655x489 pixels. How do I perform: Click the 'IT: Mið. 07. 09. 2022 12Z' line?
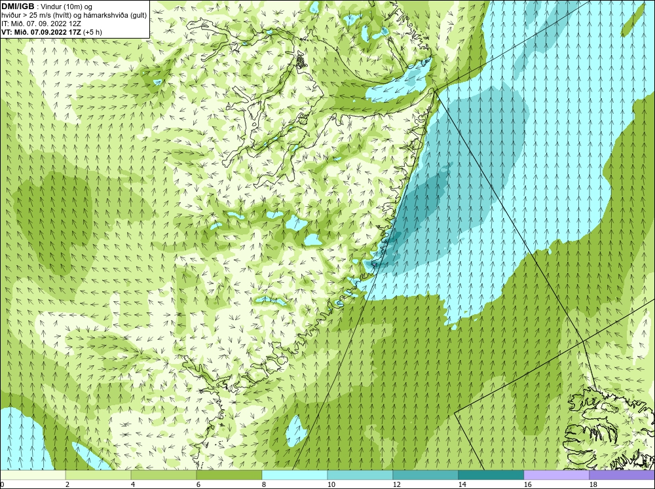point(41,24)
